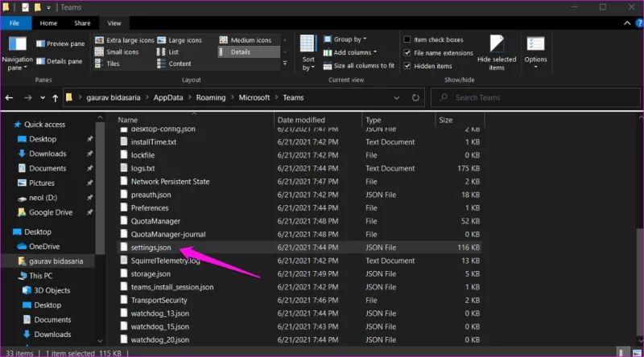Expand breadcrumb arrow after AppData
Image resolution: width=644 pixels, height=357 pixels.
190,97
